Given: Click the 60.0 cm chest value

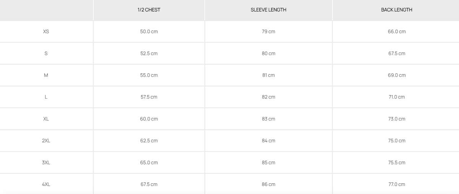Looking at the screenshot, I should pos(149,119).
